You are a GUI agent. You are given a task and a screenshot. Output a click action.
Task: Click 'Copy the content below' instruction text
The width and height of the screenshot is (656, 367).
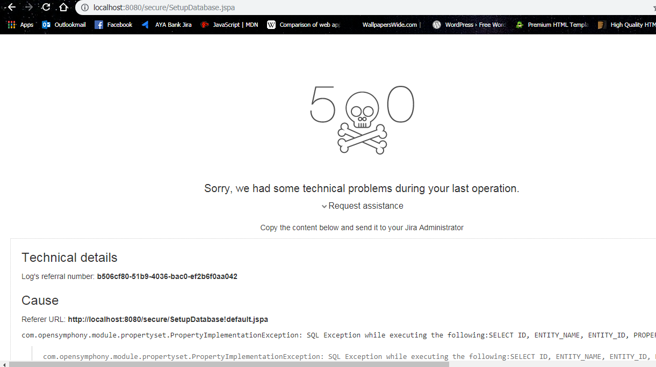362,227
